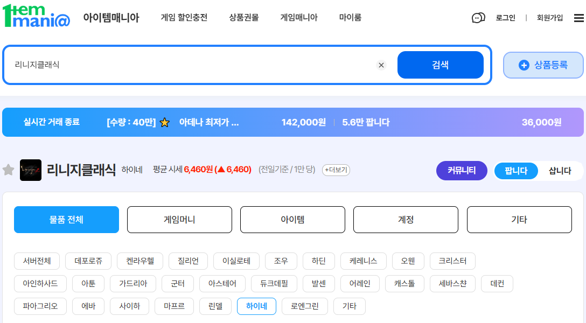Select the 아이템 tab

292,220
